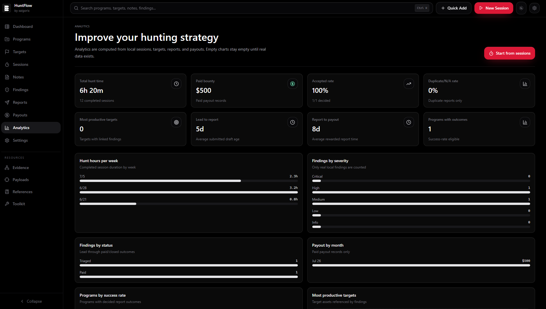This screenshot has height=309, width=546.
Task: Click the Ctrl K shortcut badge
Action: 422,8
